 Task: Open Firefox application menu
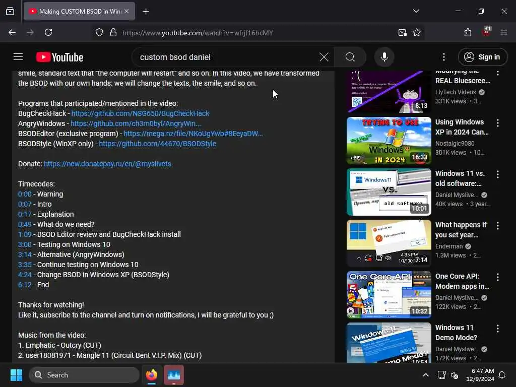(504, 32)
